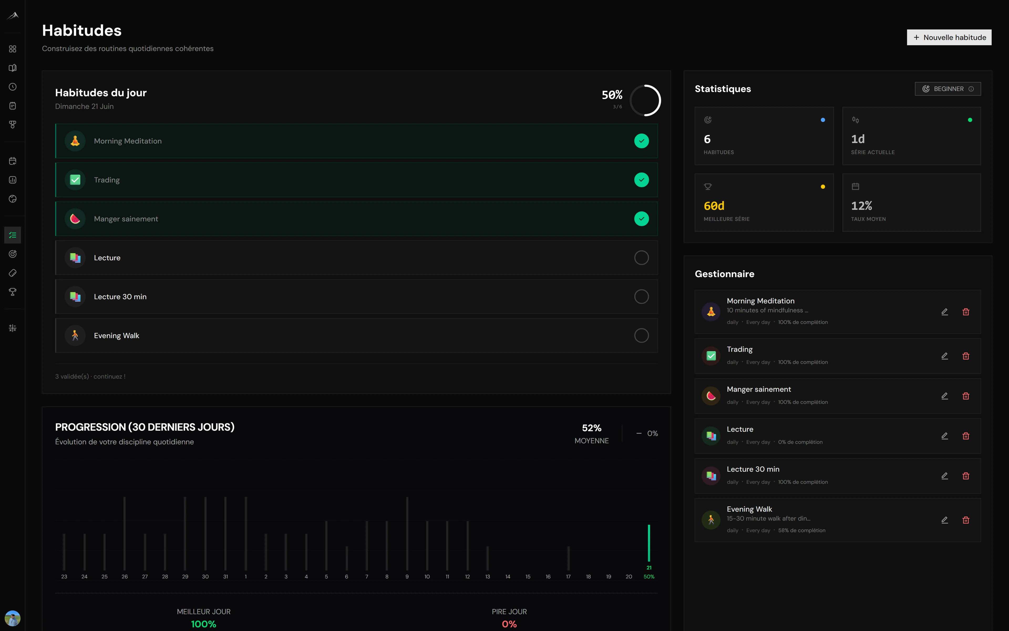Delete the Lecture habit with 0% completion
Viewport: 1009px width, 631px height.
point(966,436)
